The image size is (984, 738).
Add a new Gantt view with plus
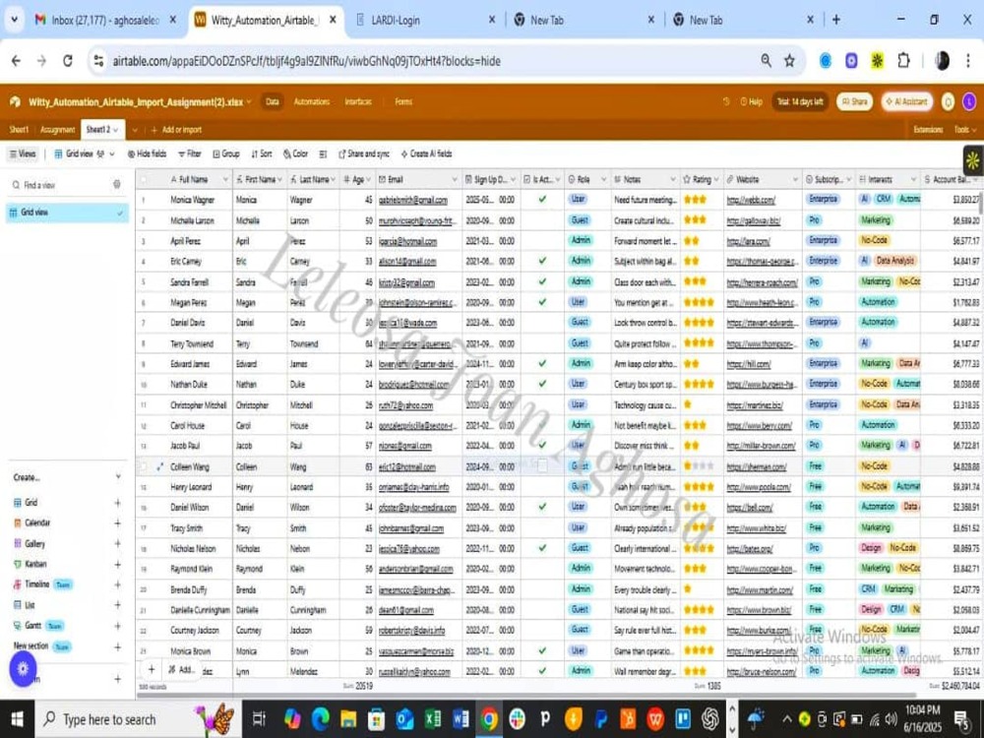tap(117, 626)
